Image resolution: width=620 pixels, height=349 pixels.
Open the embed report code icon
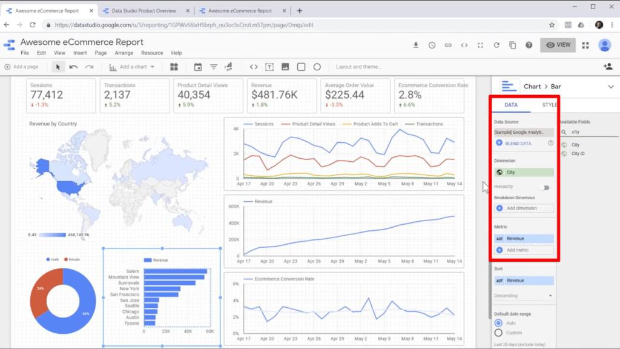pyautogui.click(x=464, y=45)
